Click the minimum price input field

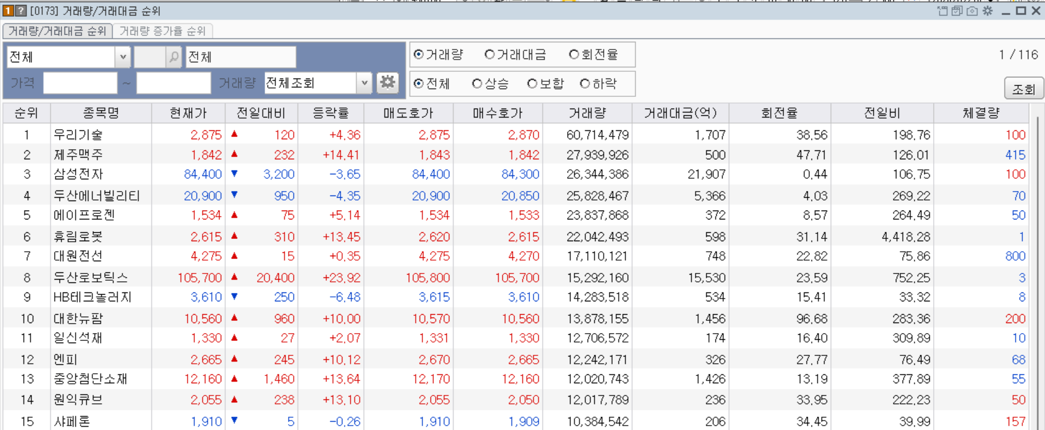pyautogui.click(x=80, y=83)
